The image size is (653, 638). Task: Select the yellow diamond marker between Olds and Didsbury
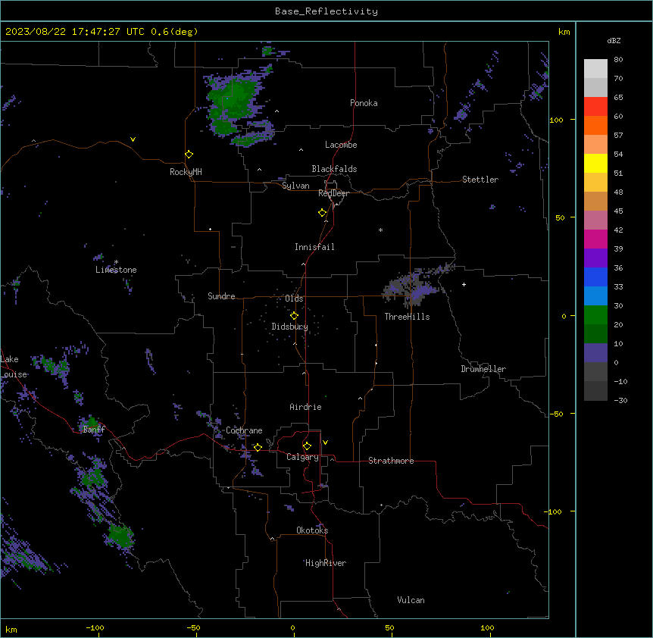click(x=294, y=316)
